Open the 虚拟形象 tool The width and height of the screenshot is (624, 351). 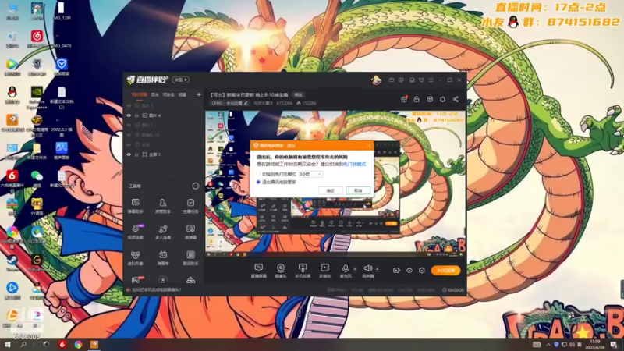(135, 257)
